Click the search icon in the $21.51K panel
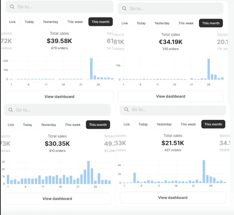The width and height of the screenshot is (234, 215). pos(126,109)
